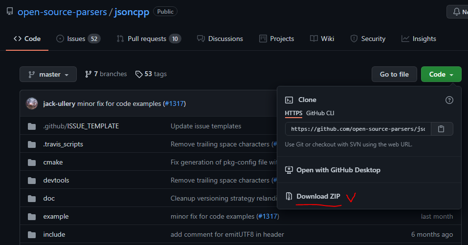This screenshot has width=468, height=245.
Task: Open the cmake folder
Action: pyautogui.click(x=53, y=162)
